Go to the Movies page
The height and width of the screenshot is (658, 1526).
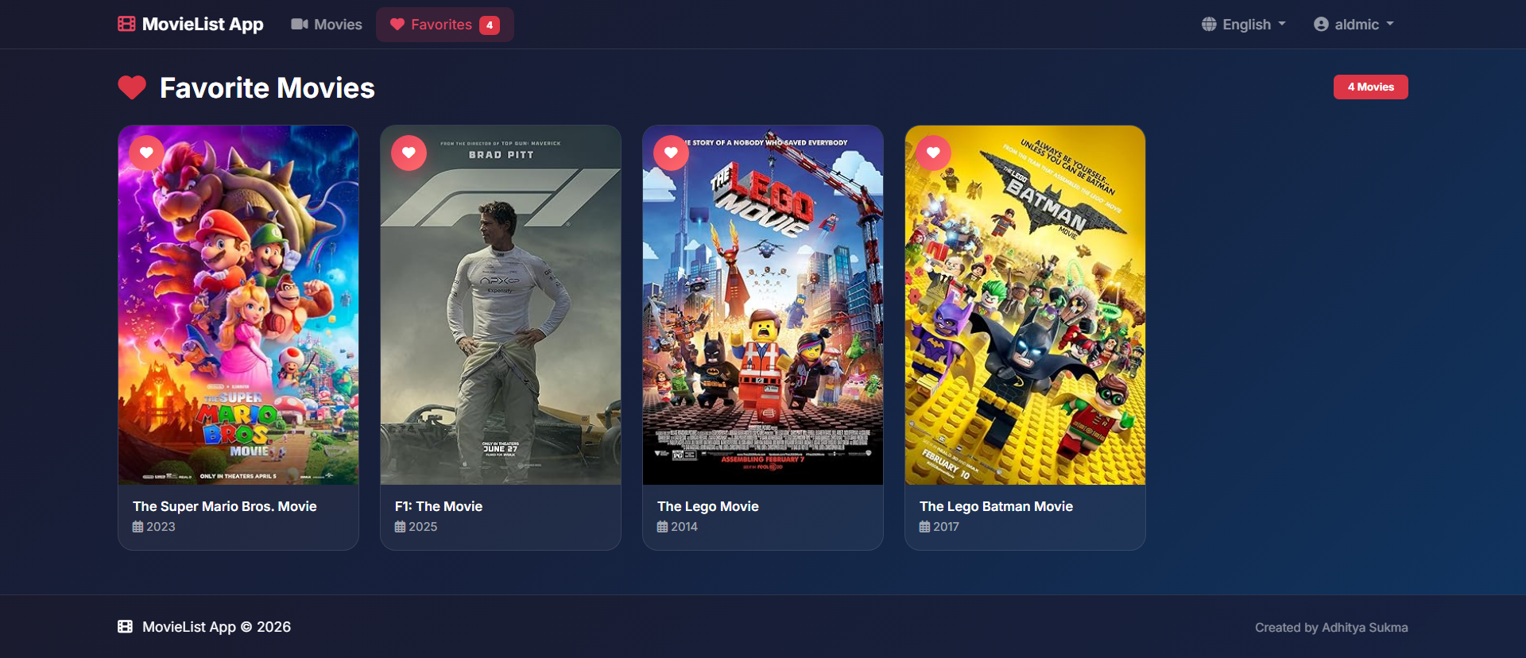[327, 24]
